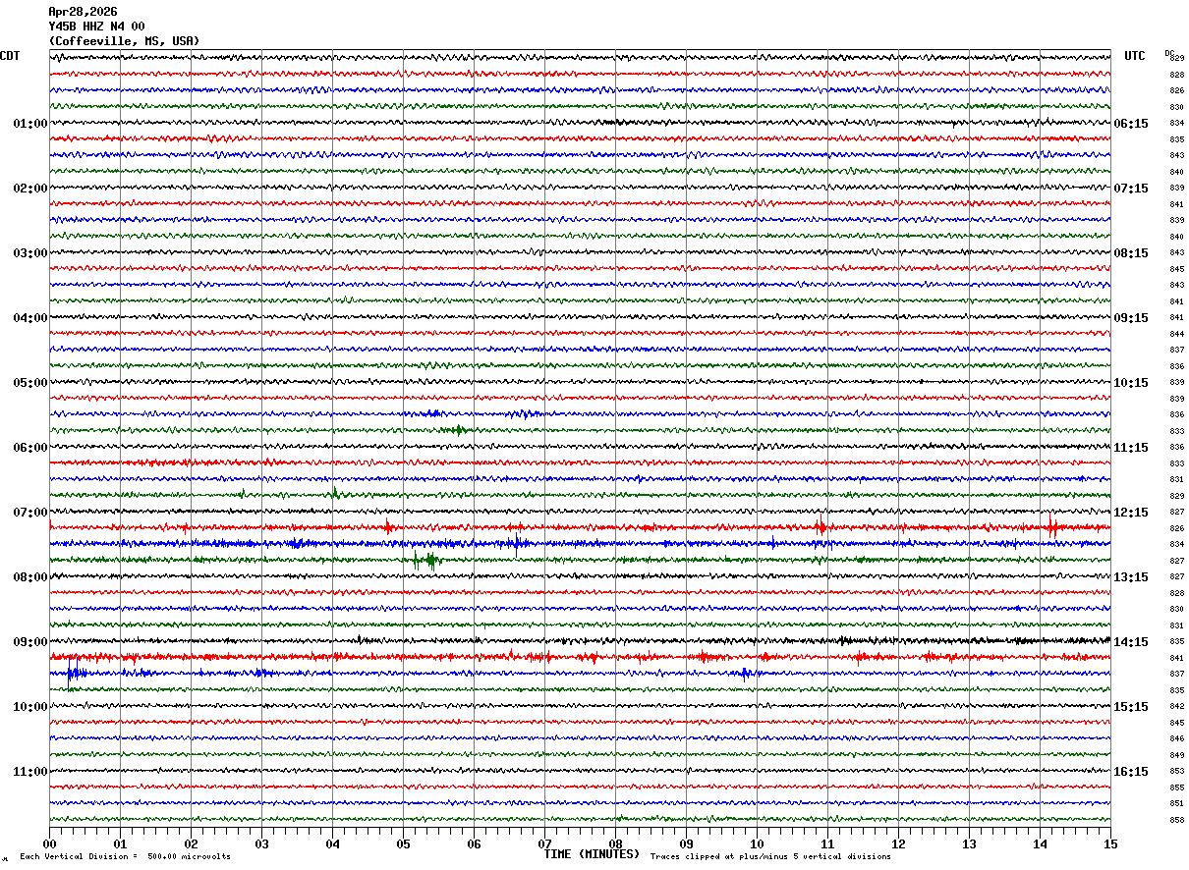
Task: Click the 'Traces clipped at plus/minus 5' note
Action: tap(770, 857)
